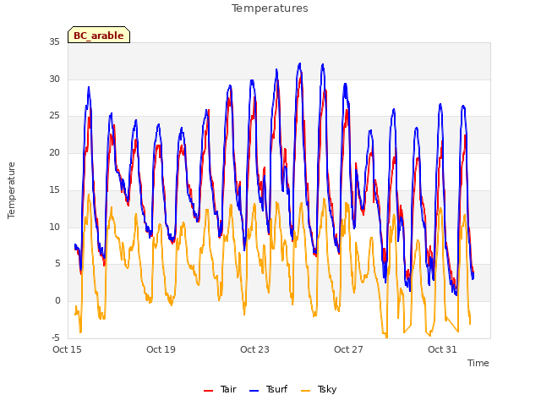Click the Temperature y-axis title
The height and width of the screenshot is (406, 541).
click(x=11, y=190)
